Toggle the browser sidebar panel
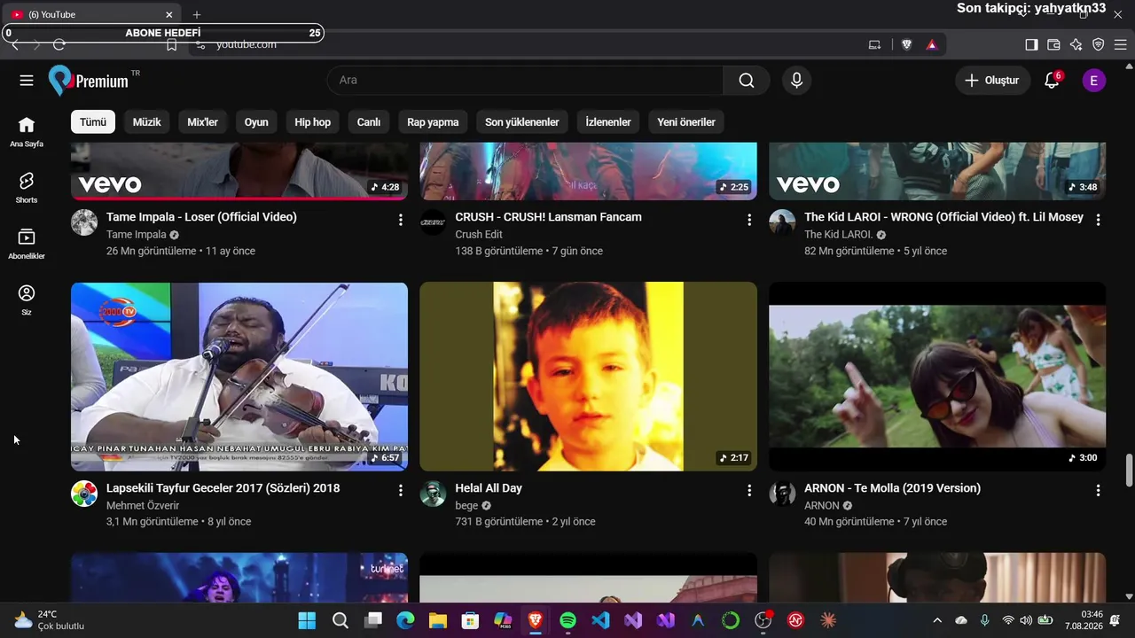 coord(1031,44)
